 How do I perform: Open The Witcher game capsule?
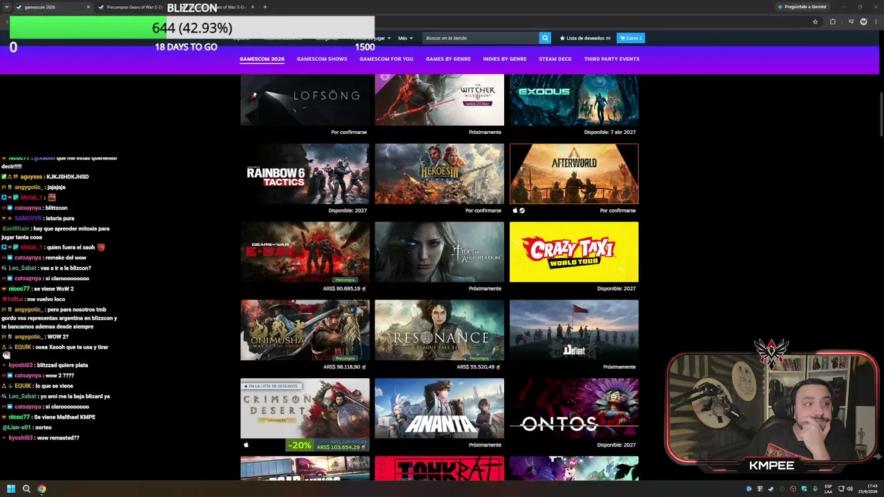pyautogui.click(x=439, y=99)
